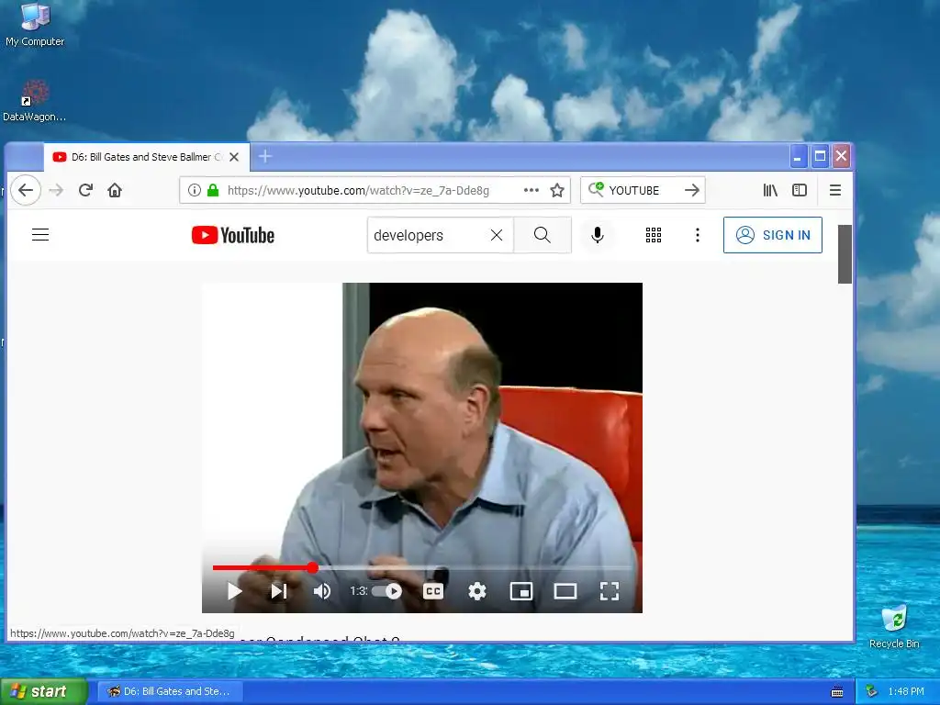Image resolution: width=940 pixels, height=705 pixels.
Task: Go back with the browser back arrow
Action: pyautogui.click(x=25, y=190)
